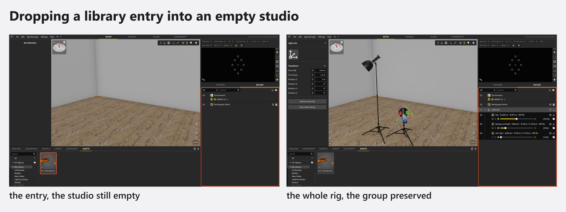566x212 pixels.
Task: Open the LIGHTS tab in the left screenshot
Action: tap(58, 149)
